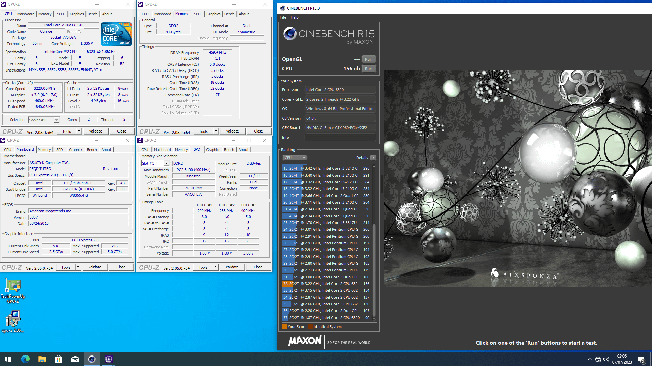Open the Bench tab in the CPU-Z window showing Memory Slot Selection
The height and width of the screenshot is (366, 652).
[x=229, y=150]
